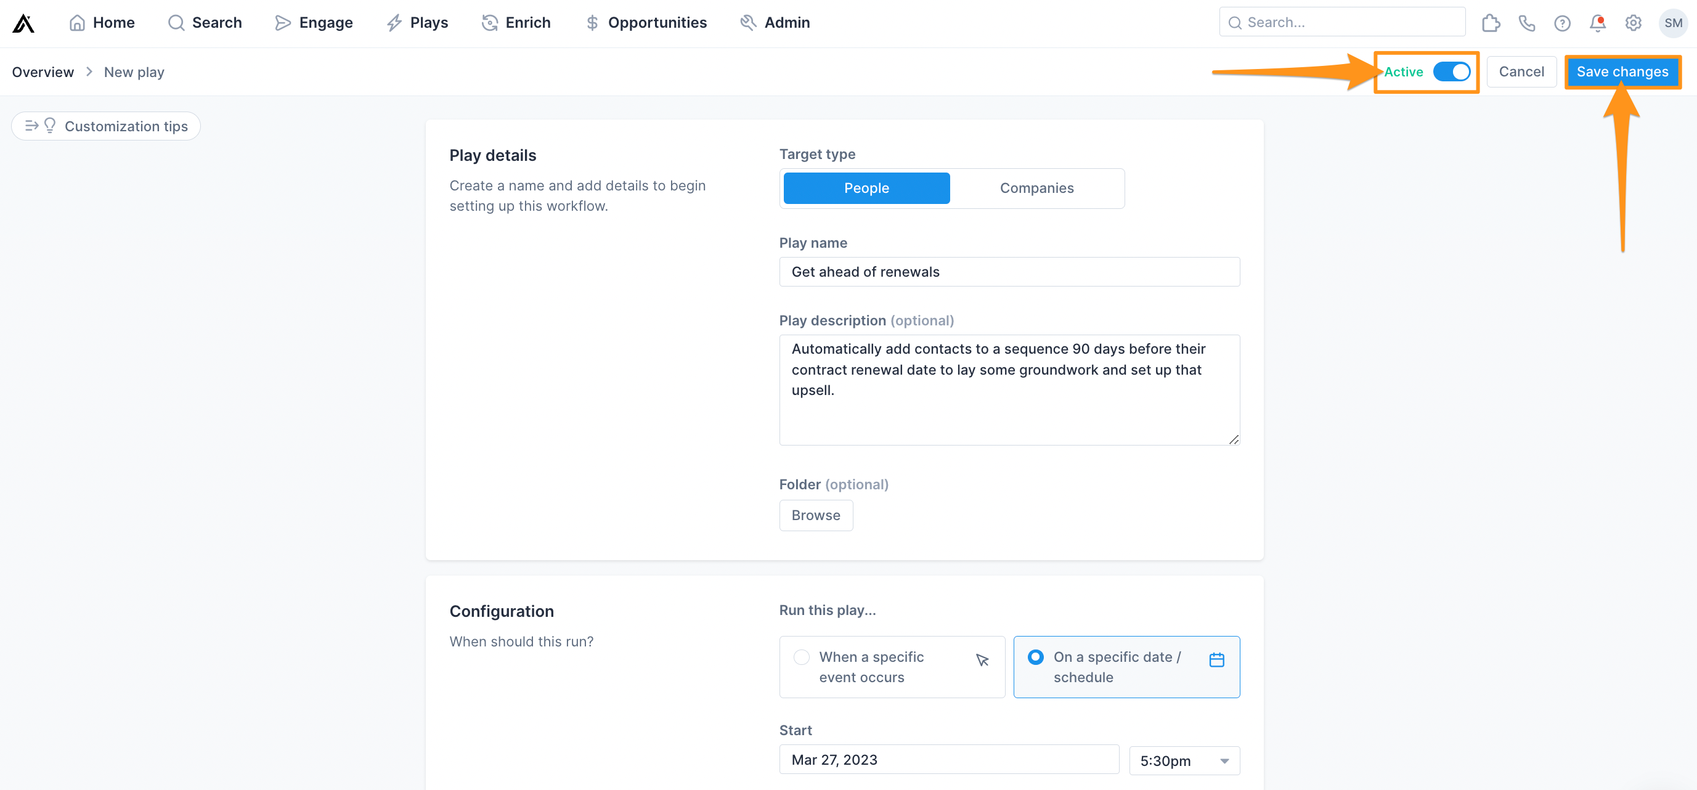
Task: Go back to Overview breadcrumb
Action: tap(43, 72)
